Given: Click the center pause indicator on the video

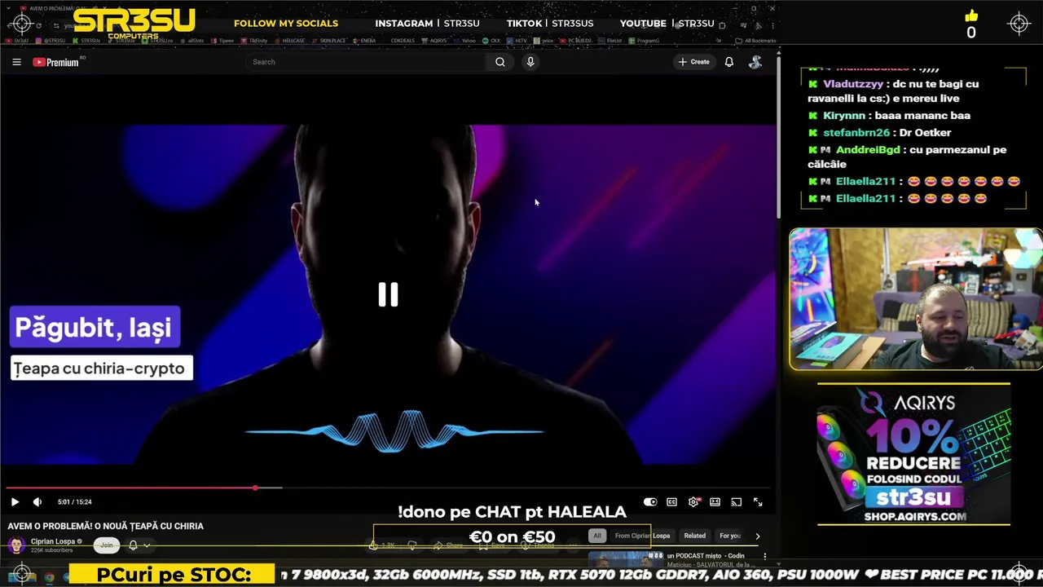Looking at the screenshot, I should pyautogui.click(x=388, y=294).
